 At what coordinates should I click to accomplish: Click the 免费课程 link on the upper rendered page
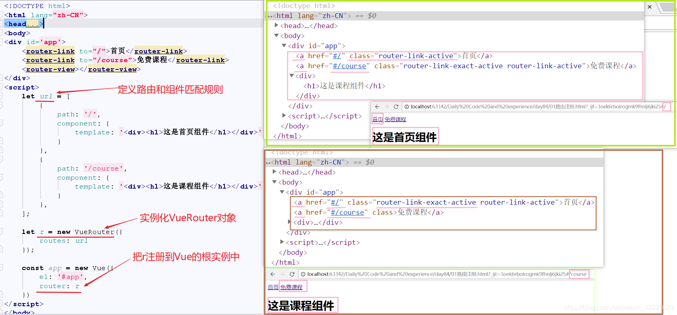pos(395,119)
